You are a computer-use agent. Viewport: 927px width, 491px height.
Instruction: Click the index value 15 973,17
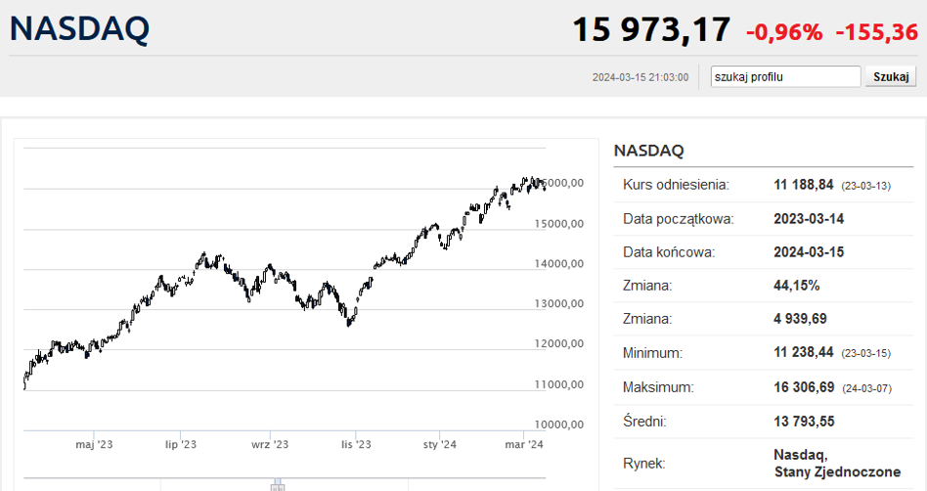pos(651,29)
